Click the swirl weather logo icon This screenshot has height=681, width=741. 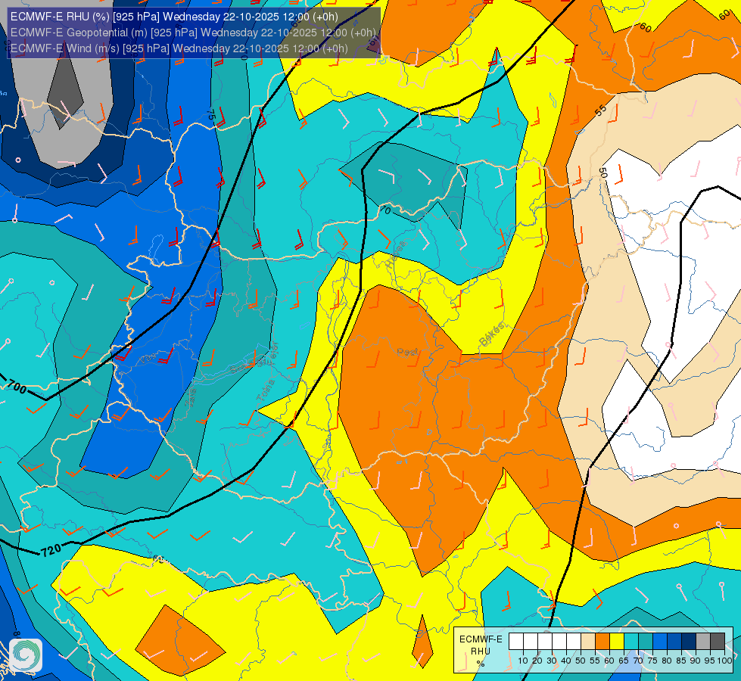point(26,655)
